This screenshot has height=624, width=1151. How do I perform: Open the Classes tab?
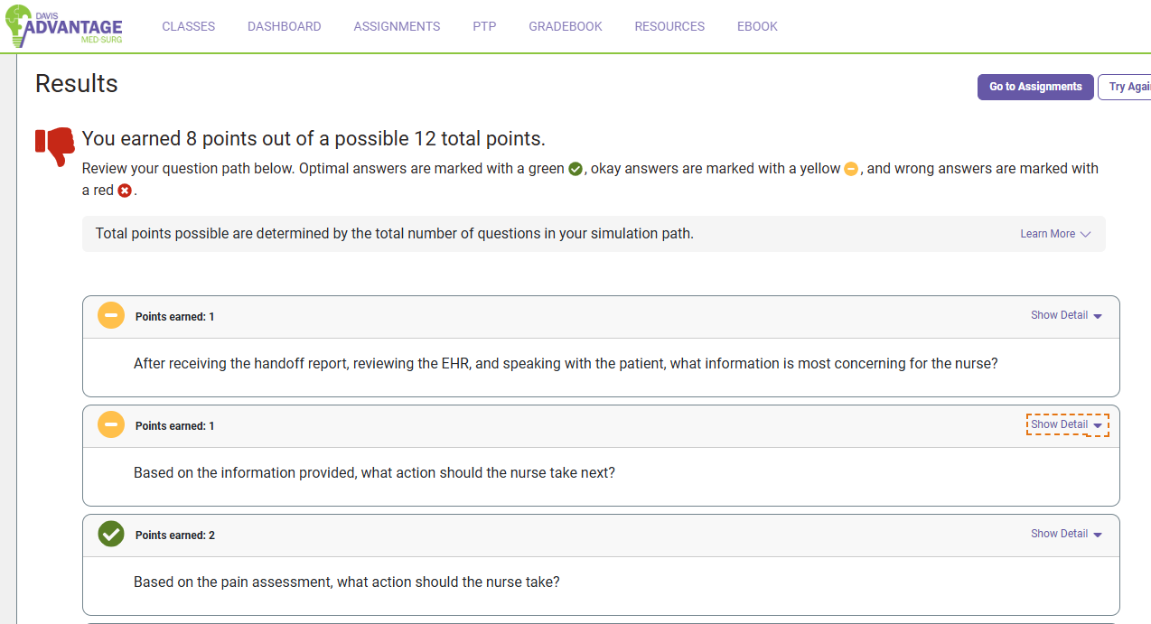(189, 26)
